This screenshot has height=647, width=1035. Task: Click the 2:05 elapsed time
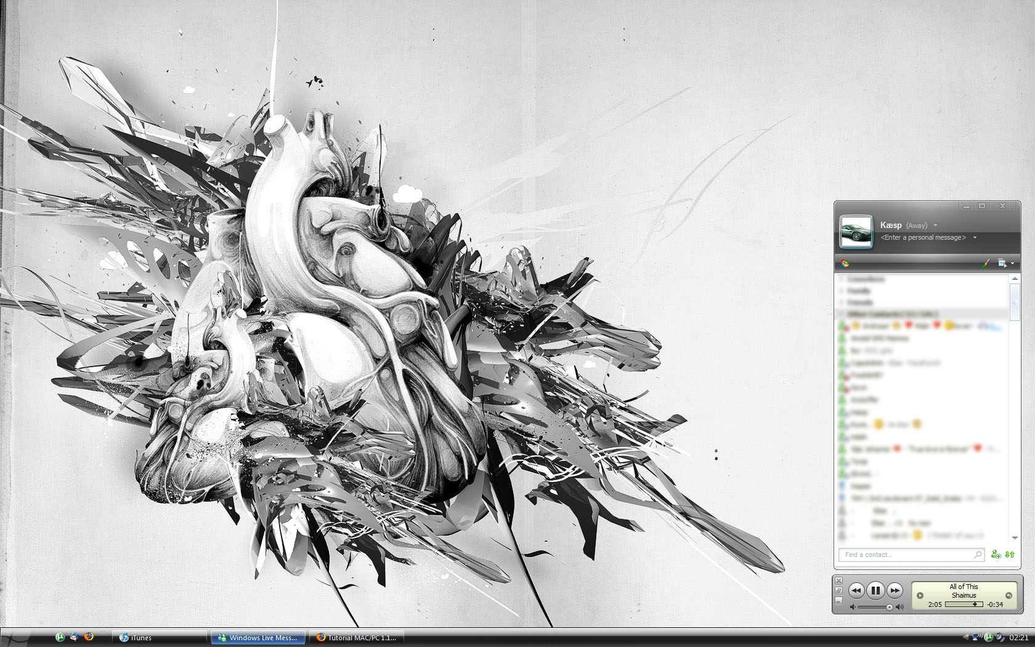(x=935, y=604)
